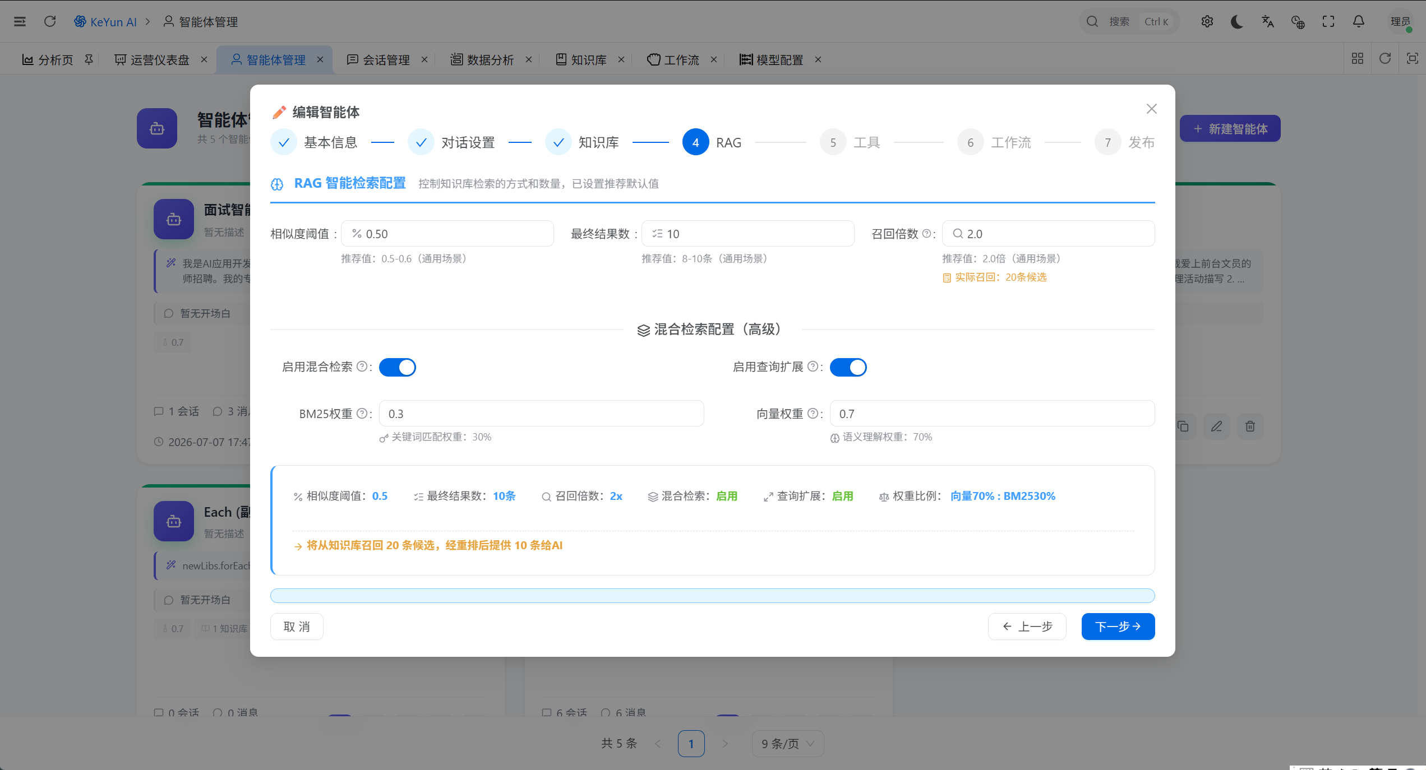The width and height of the screenshot is (1426, 770).
Task: Click the 召回倍数 input field
Action: pos(1049,234)
